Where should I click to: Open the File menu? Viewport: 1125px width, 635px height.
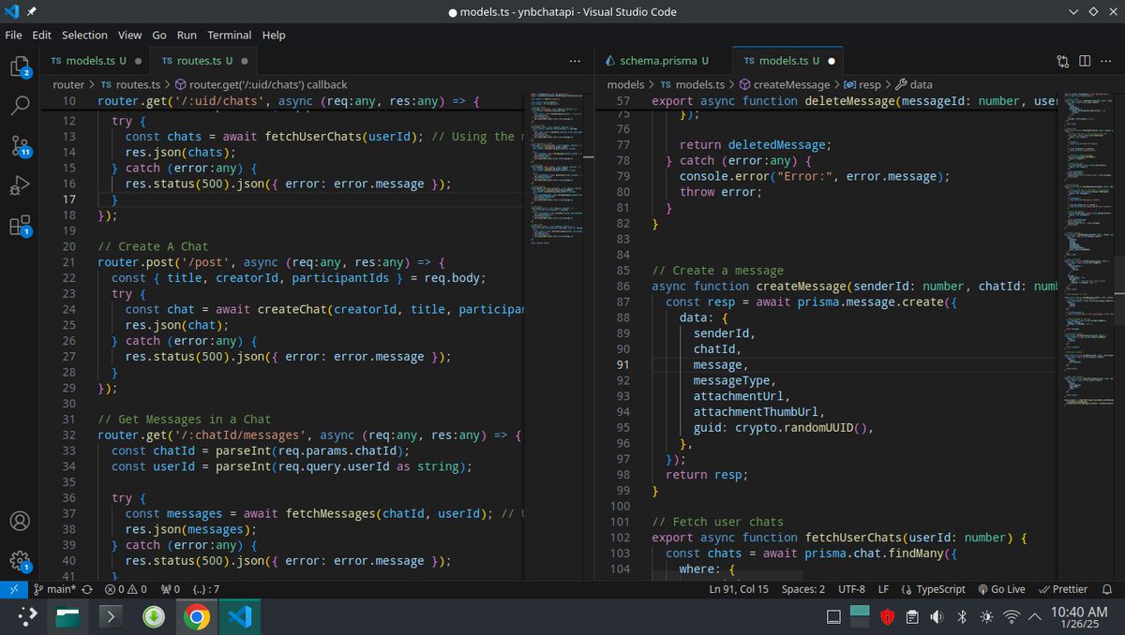point(14,35)
